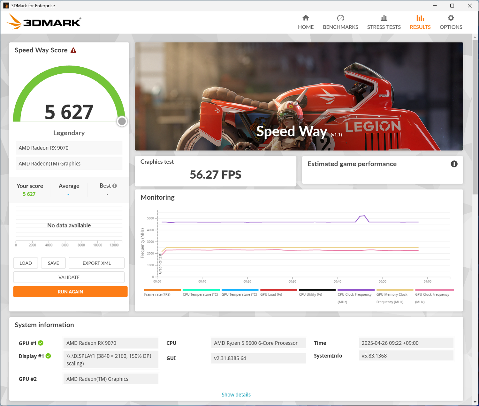Click the AMD Radeon RX 9070 score panel field
This screenshot has height=406, width=479.
tap(69, 148)
